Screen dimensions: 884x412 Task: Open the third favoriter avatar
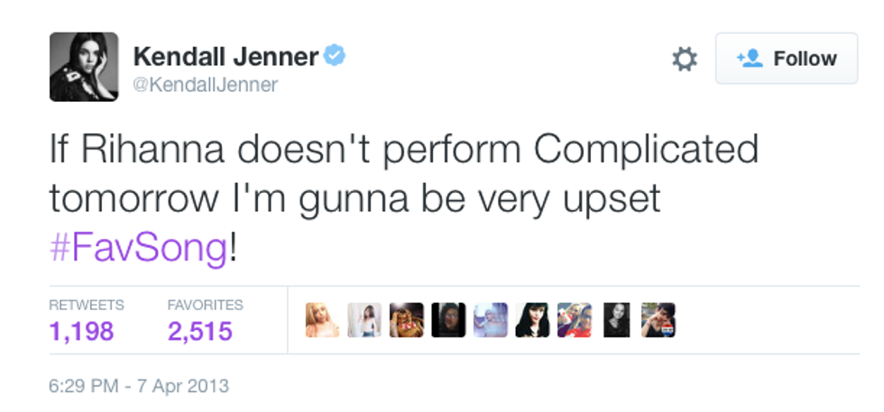406,320
